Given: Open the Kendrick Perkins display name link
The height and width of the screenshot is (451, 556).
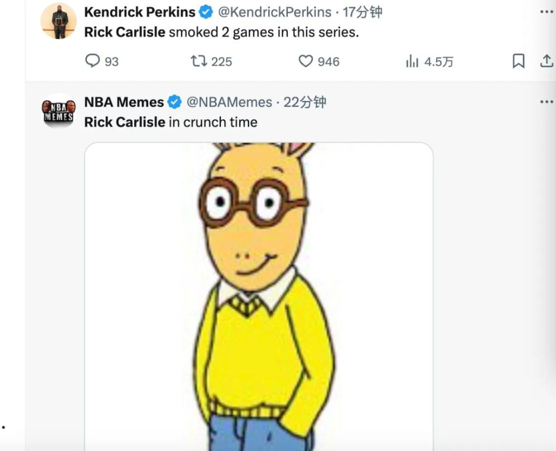Looking at the screenshot, I should pyautogui.click(x=140, y=11).
